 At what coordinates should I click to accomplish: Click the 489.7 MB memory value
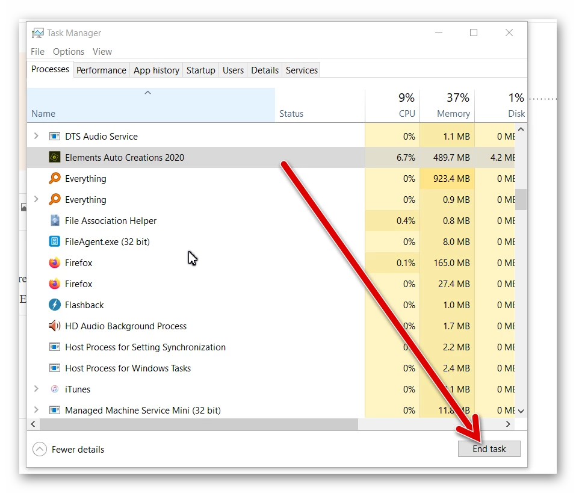pyautogui.click(x=451, y=158)
